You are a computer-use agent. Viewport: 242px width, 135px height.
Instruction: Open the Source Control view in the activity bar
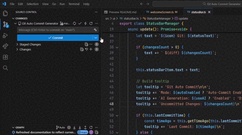click(6, 24)
